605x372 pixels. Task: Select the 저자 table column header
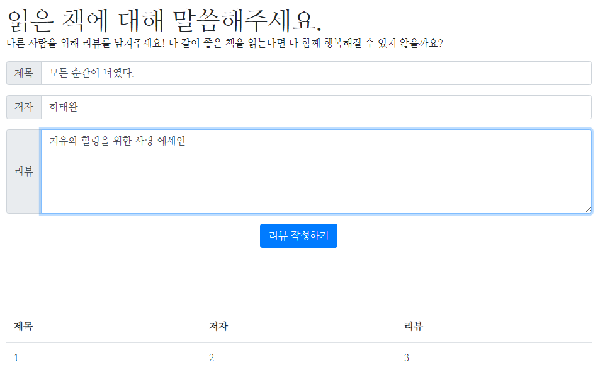click(x=299, y=327)
